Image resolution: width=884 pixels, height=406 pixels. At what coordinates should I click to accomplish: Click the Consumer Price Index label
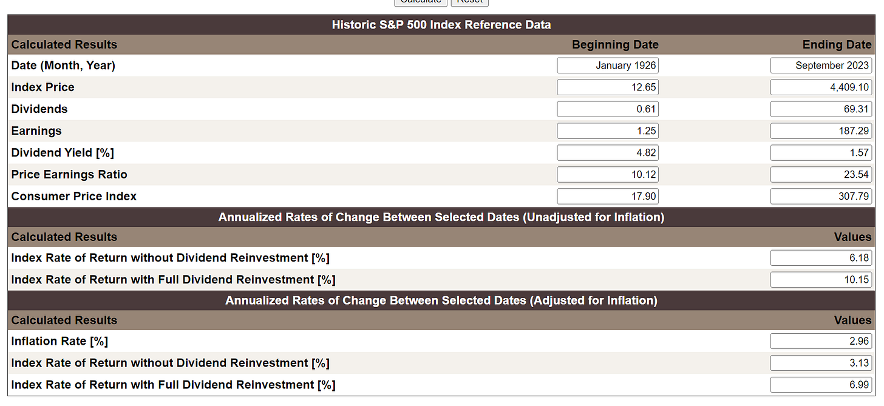pos(74,197)
